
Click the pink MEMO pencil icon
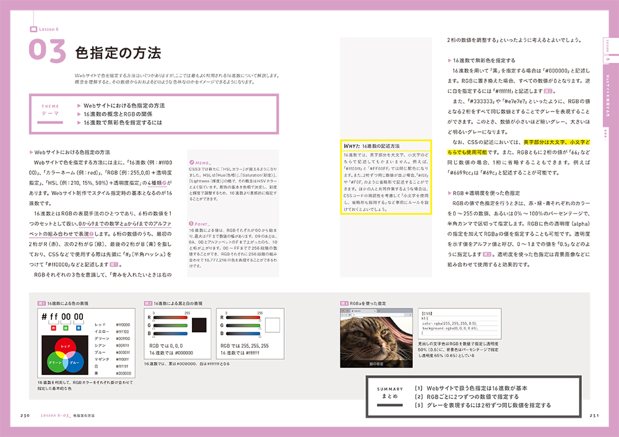click(x=192, y=162)
